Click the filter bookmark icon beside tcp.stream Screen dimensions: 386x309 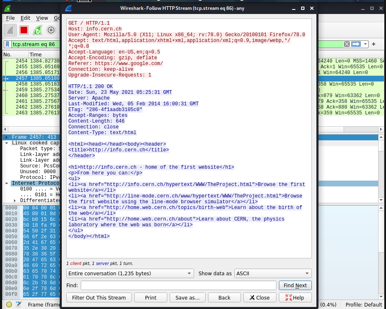(7, 44)
